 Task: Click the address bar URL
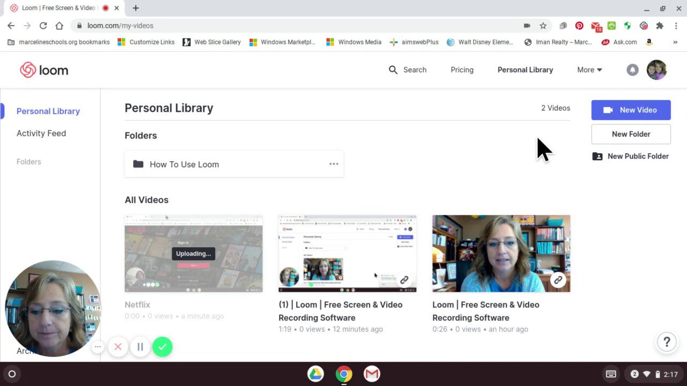coord(120,25)
